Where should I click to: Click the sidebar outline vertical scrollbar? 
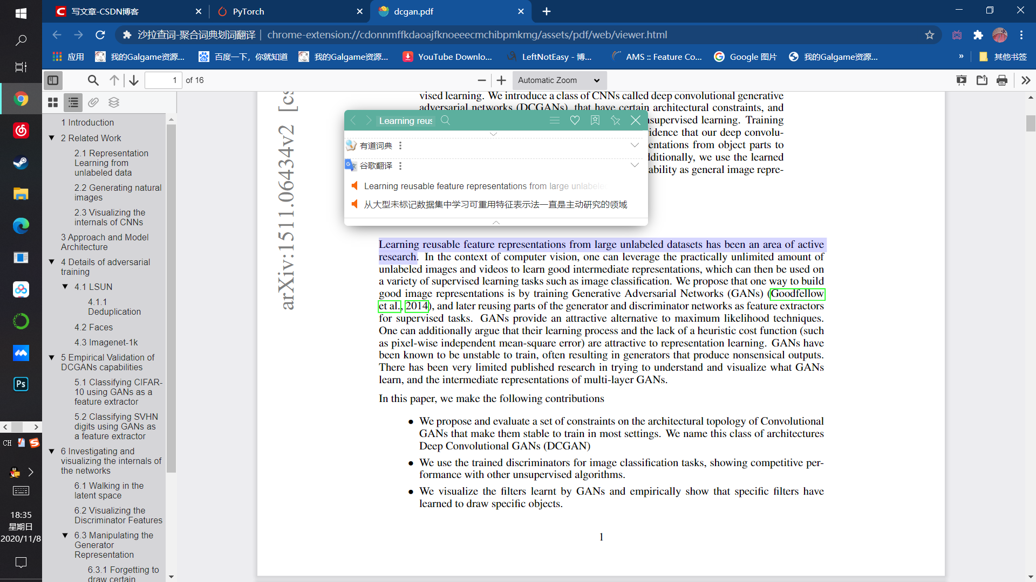tap(171, 299)
